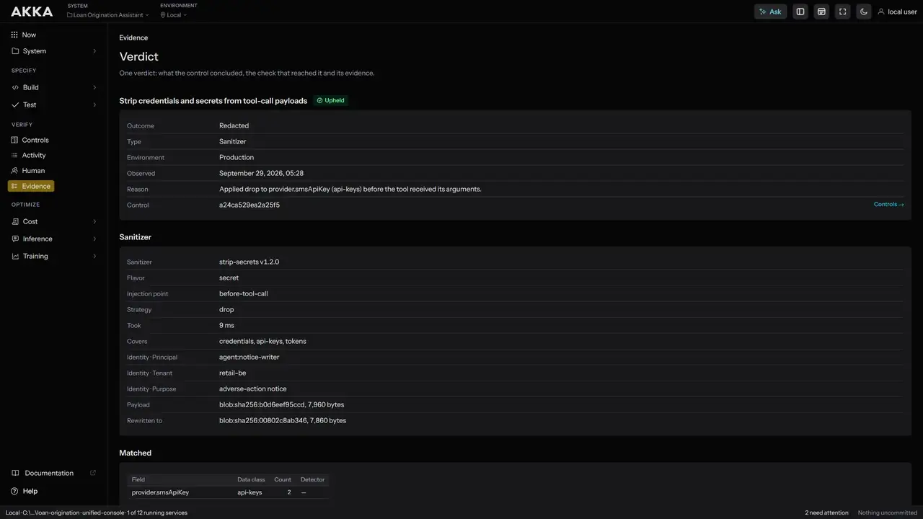This screenshot has height=519, width=923.
Task: Click the Test checkmark icon
Action: point(15,105)
